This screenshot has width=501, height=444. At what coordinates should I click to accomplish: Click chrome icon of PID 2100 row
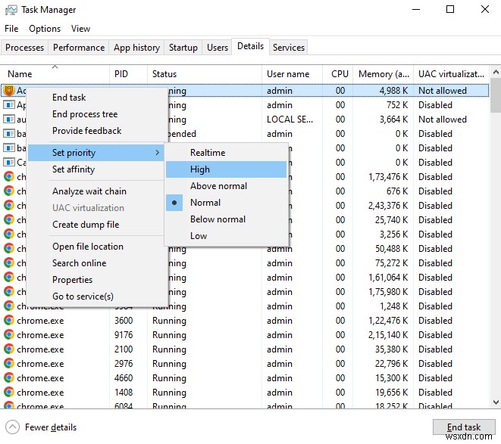point(9,349)
